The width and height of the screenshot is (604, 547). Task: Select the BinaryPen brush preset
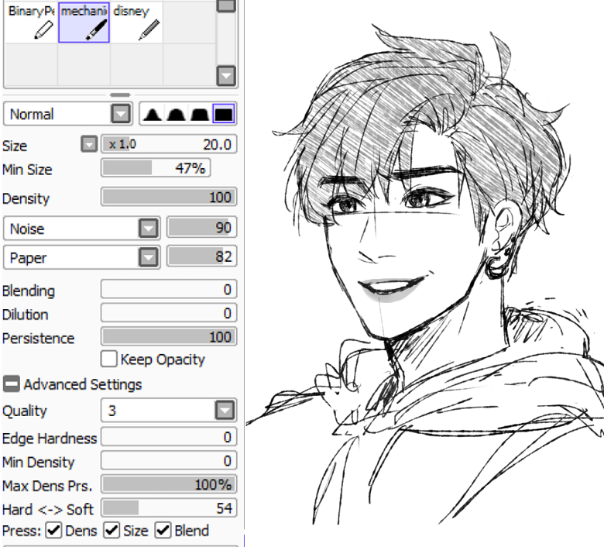pos(31,22)
